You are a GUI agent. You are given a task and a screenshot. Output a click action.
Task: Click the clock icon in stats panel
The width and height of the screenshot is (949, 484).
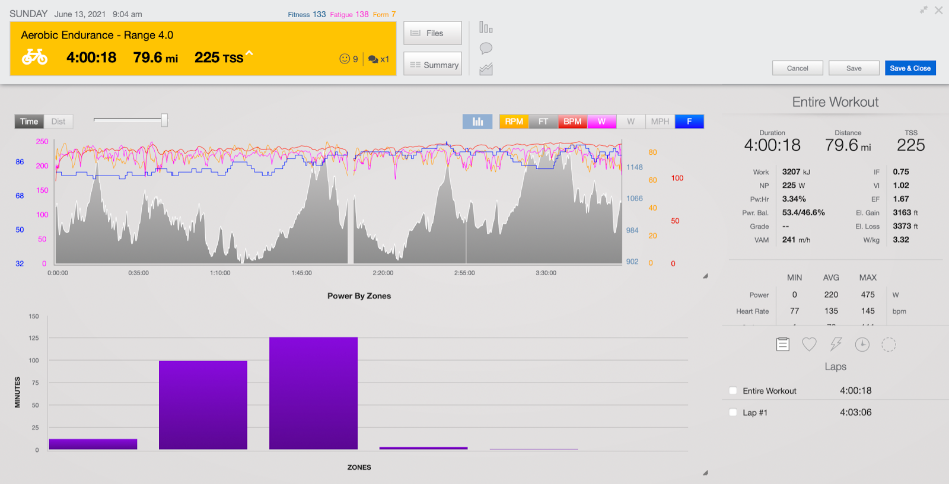point(862,344)
